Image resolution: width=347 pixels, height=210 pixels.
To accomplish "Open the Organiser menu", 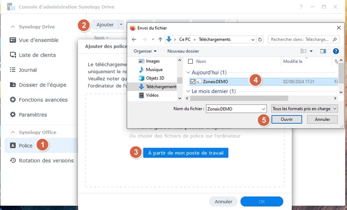I will 145,51.
